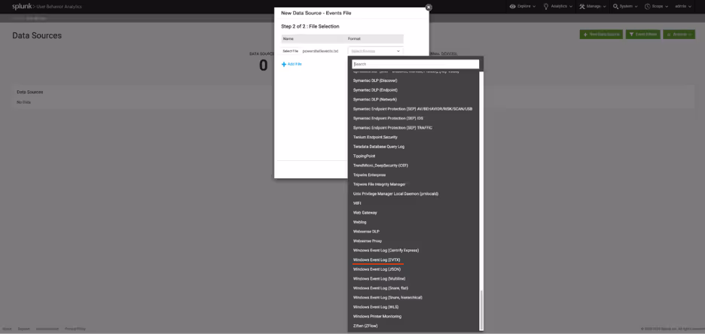
Task: Click the Scope clock icon
Action: pyautogui.click(x=648, y=6)
